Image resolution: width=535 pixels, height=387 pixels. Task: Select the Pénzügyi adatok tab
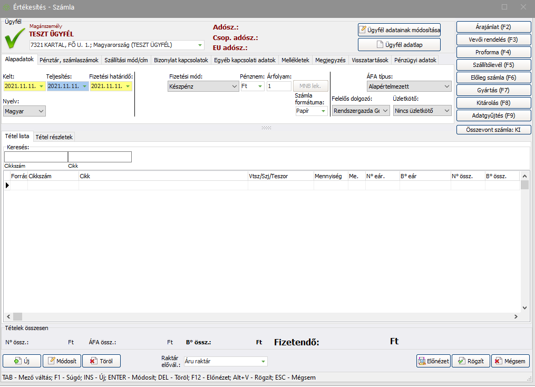coord(415,60)
